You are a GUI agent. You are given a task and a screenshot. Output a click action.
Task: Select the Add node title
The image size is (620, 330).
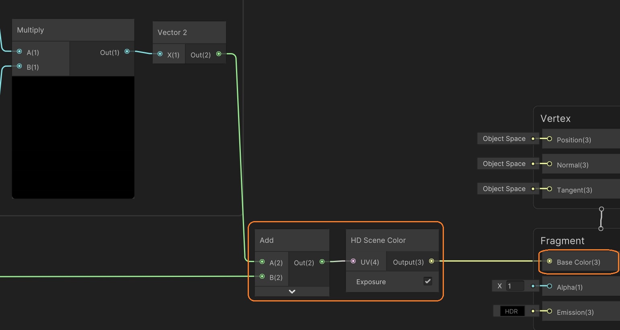click(267, 240)
